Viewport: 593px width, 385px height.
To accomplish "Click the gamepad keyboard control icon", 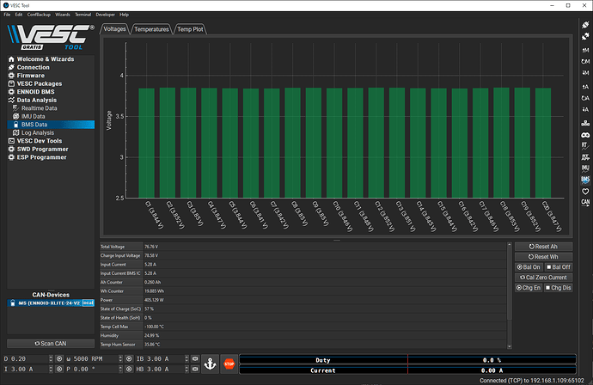I will (x=585, y=136).
